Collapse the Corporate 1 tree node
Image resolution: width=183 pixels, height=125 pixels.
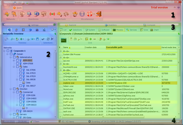pyautogui.click(x=4, y=51)
